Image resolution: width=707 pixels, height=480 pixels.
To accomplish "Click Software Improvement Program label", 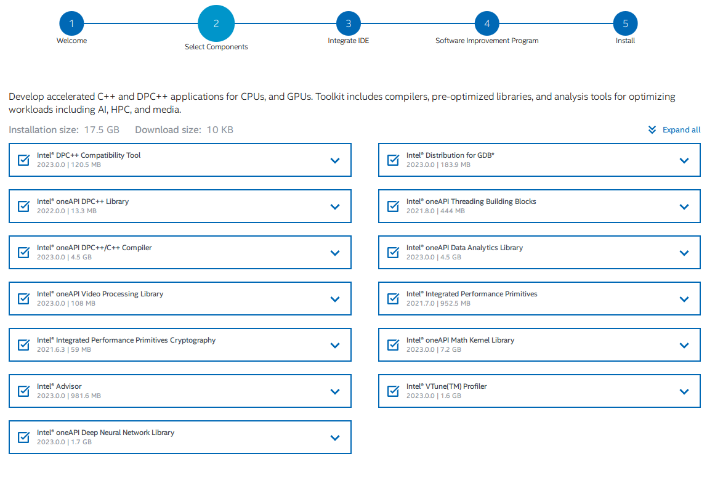I will [487, 41].
